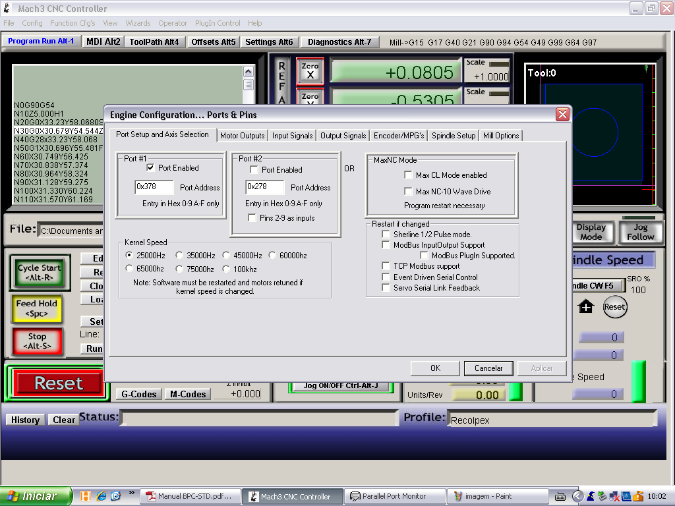Enable ModBus InputOutput Support
The width and height of the screenshot is (675, 506).
(x=386, y=245)
